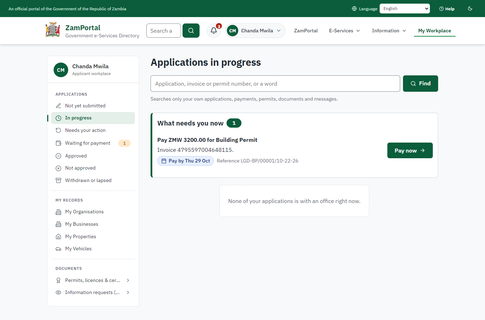
Task: Click the pencil icon for Not yet submitted
Action: [x=59, y=106]
